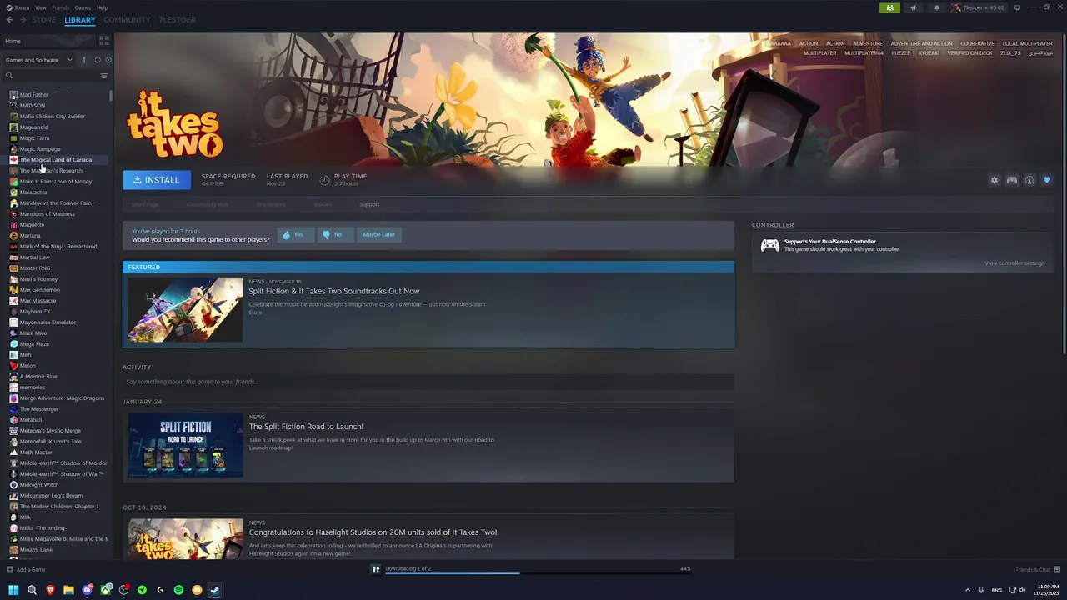
Task: Open Spotify from the taskbar
Action: (x=178, y=590)
